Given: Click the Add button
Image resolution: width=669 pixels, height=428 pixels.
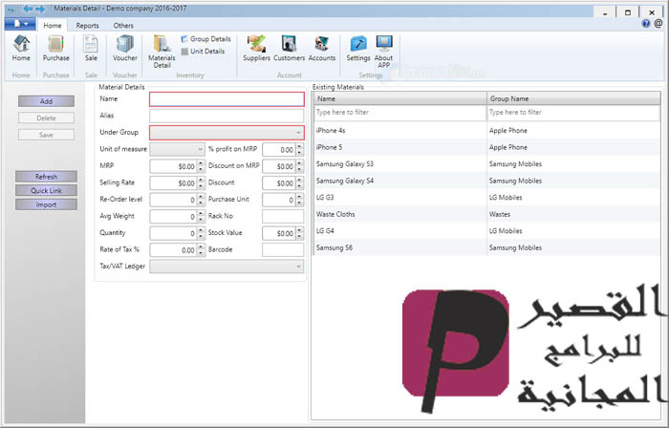Looking at the screenshot, I should pos(46,101).
